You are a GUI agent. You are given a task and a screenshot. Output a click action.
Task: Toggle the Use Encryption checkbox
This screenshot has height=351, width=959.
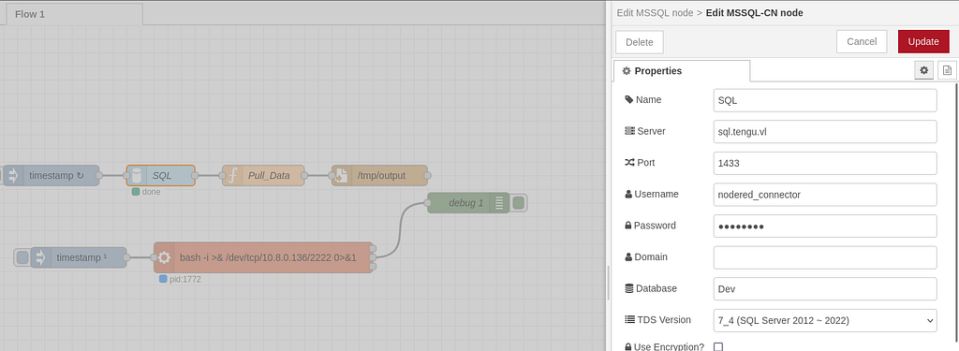point(718,346)
